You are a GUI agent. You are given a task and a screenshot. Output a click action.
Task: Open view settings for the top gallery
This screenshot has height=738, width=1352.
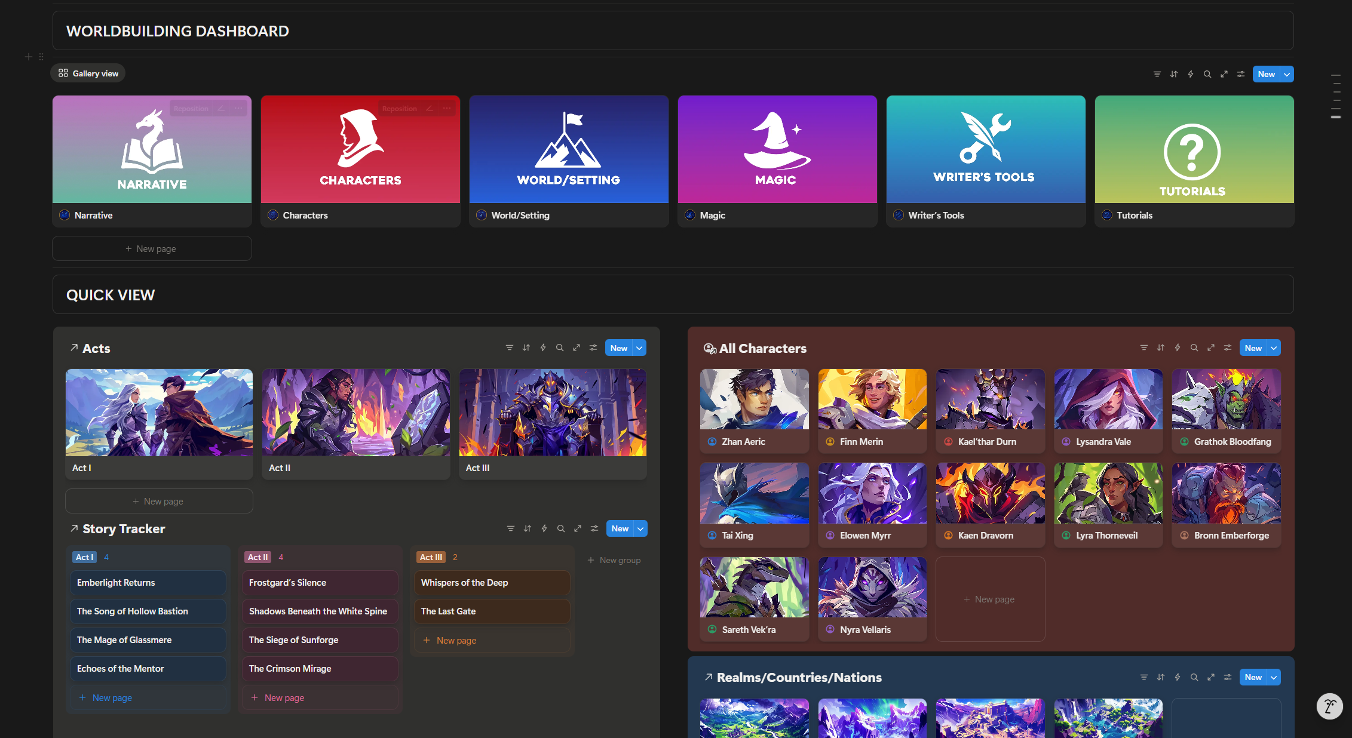(1241, 74)
